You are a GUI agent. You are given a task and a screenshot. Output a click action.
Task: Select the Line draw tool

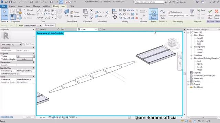tap(38, 11)
